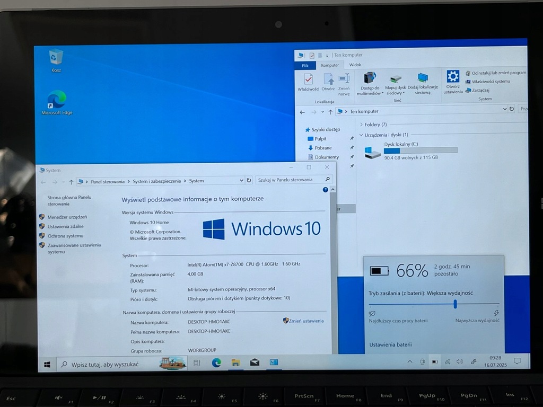Click Odinstaluj lub zmień program
This screenshot has width=543, height=407.
[x=496, y=73]
